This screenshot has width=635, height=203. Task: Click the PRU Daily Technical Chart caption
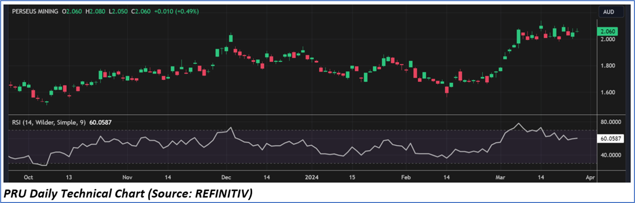point(127,194)
